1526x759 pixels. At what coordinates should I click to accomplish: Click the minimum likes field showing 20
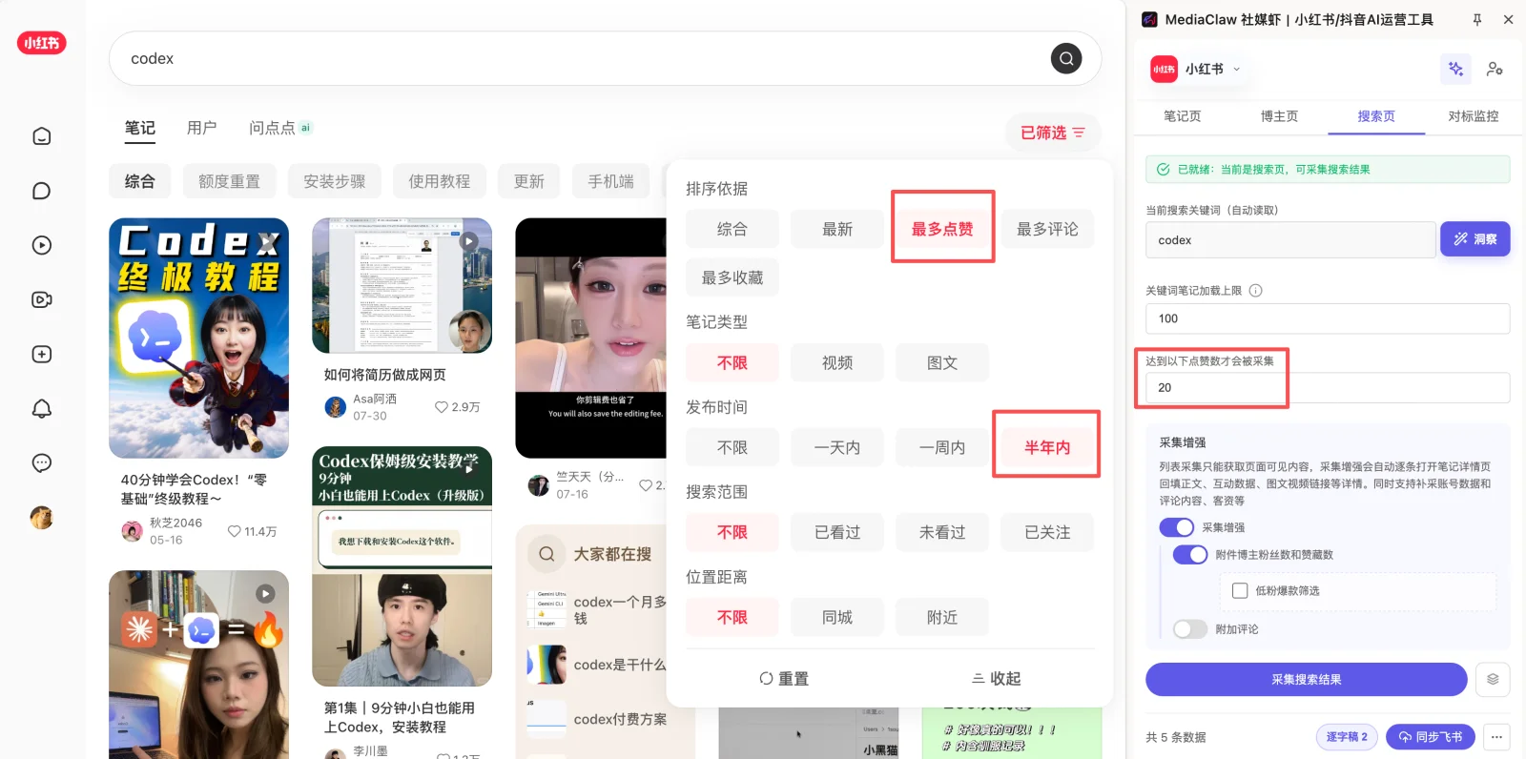pyautogui.click(x=1327, y=387)
